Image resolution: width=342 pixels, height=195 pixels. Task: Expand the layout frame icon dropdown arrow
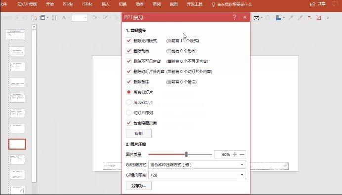pos(47,18)
